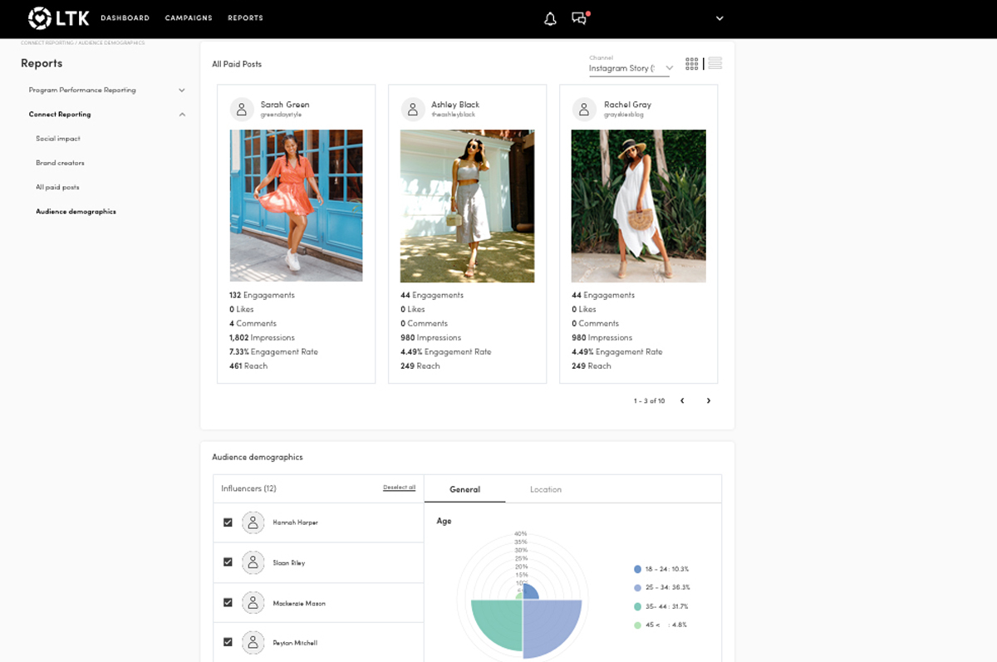
Task: Uncheck the Sloan Riley checkbox
Action: tap(228, 562)
